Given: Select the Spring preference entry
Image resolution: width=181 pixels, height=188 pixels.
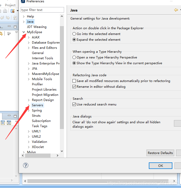Looking at the screenshot, I should (x=37, y=110).
